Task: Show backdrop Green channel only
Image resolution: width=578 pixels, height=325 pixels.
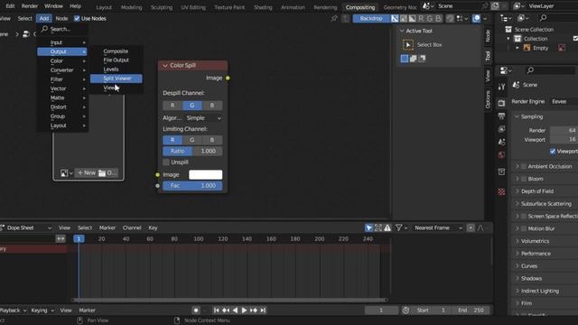Action: (x=430, y=18)
